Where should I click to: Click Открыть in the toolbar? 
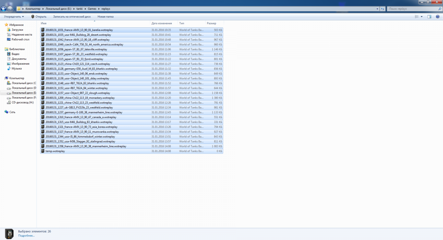click(x=39, y=17)
